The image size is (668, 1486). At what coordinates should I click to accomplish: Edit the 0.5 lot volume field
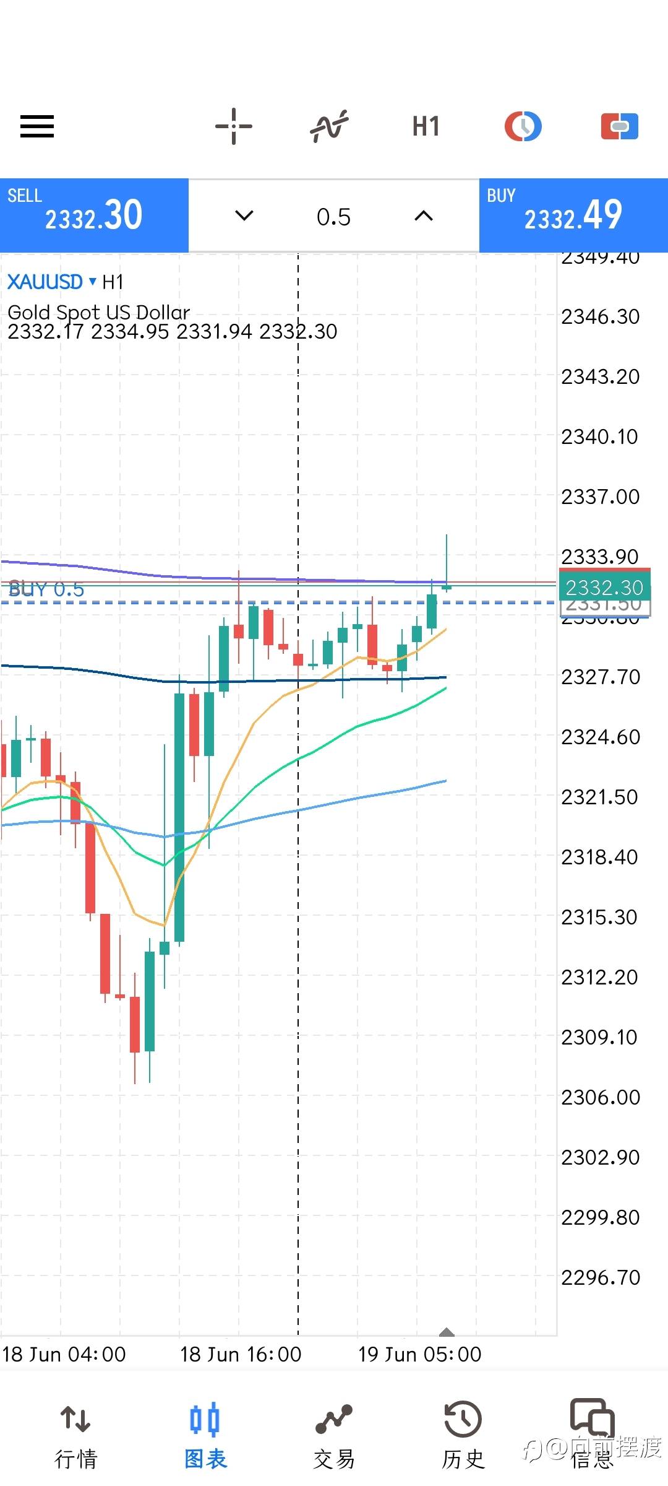(333, 217)
